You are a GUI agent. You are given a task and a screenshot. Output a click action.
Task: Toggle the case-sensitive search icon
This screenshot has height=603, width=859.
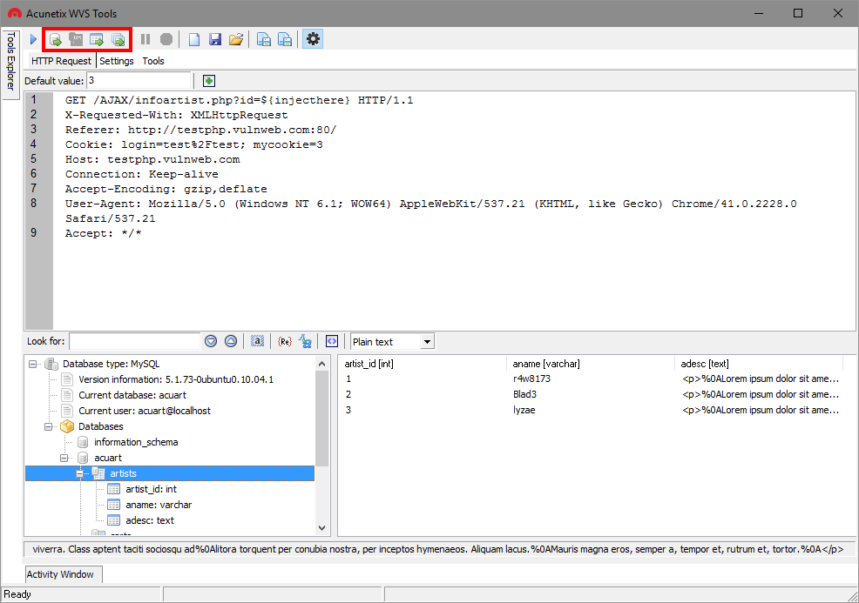pyautogui.click(x=305, y=341)
